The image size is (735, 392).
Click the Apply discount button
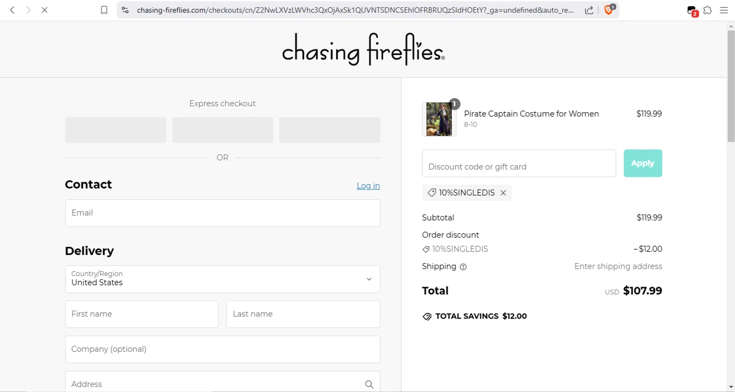point(643,163)
